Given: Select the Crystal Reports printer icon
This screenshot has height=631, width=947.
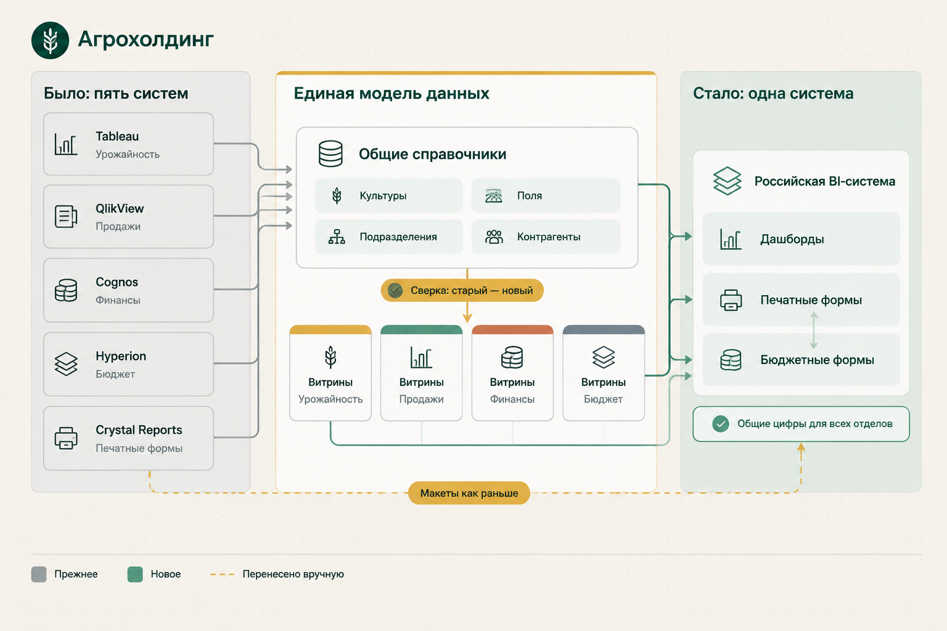Looking at the screenshot, I should point(66,438).
